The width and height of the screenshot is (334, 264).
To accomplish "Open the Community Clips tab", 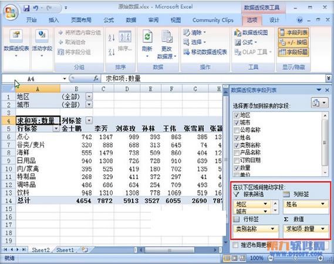I will tap(213, 20).
